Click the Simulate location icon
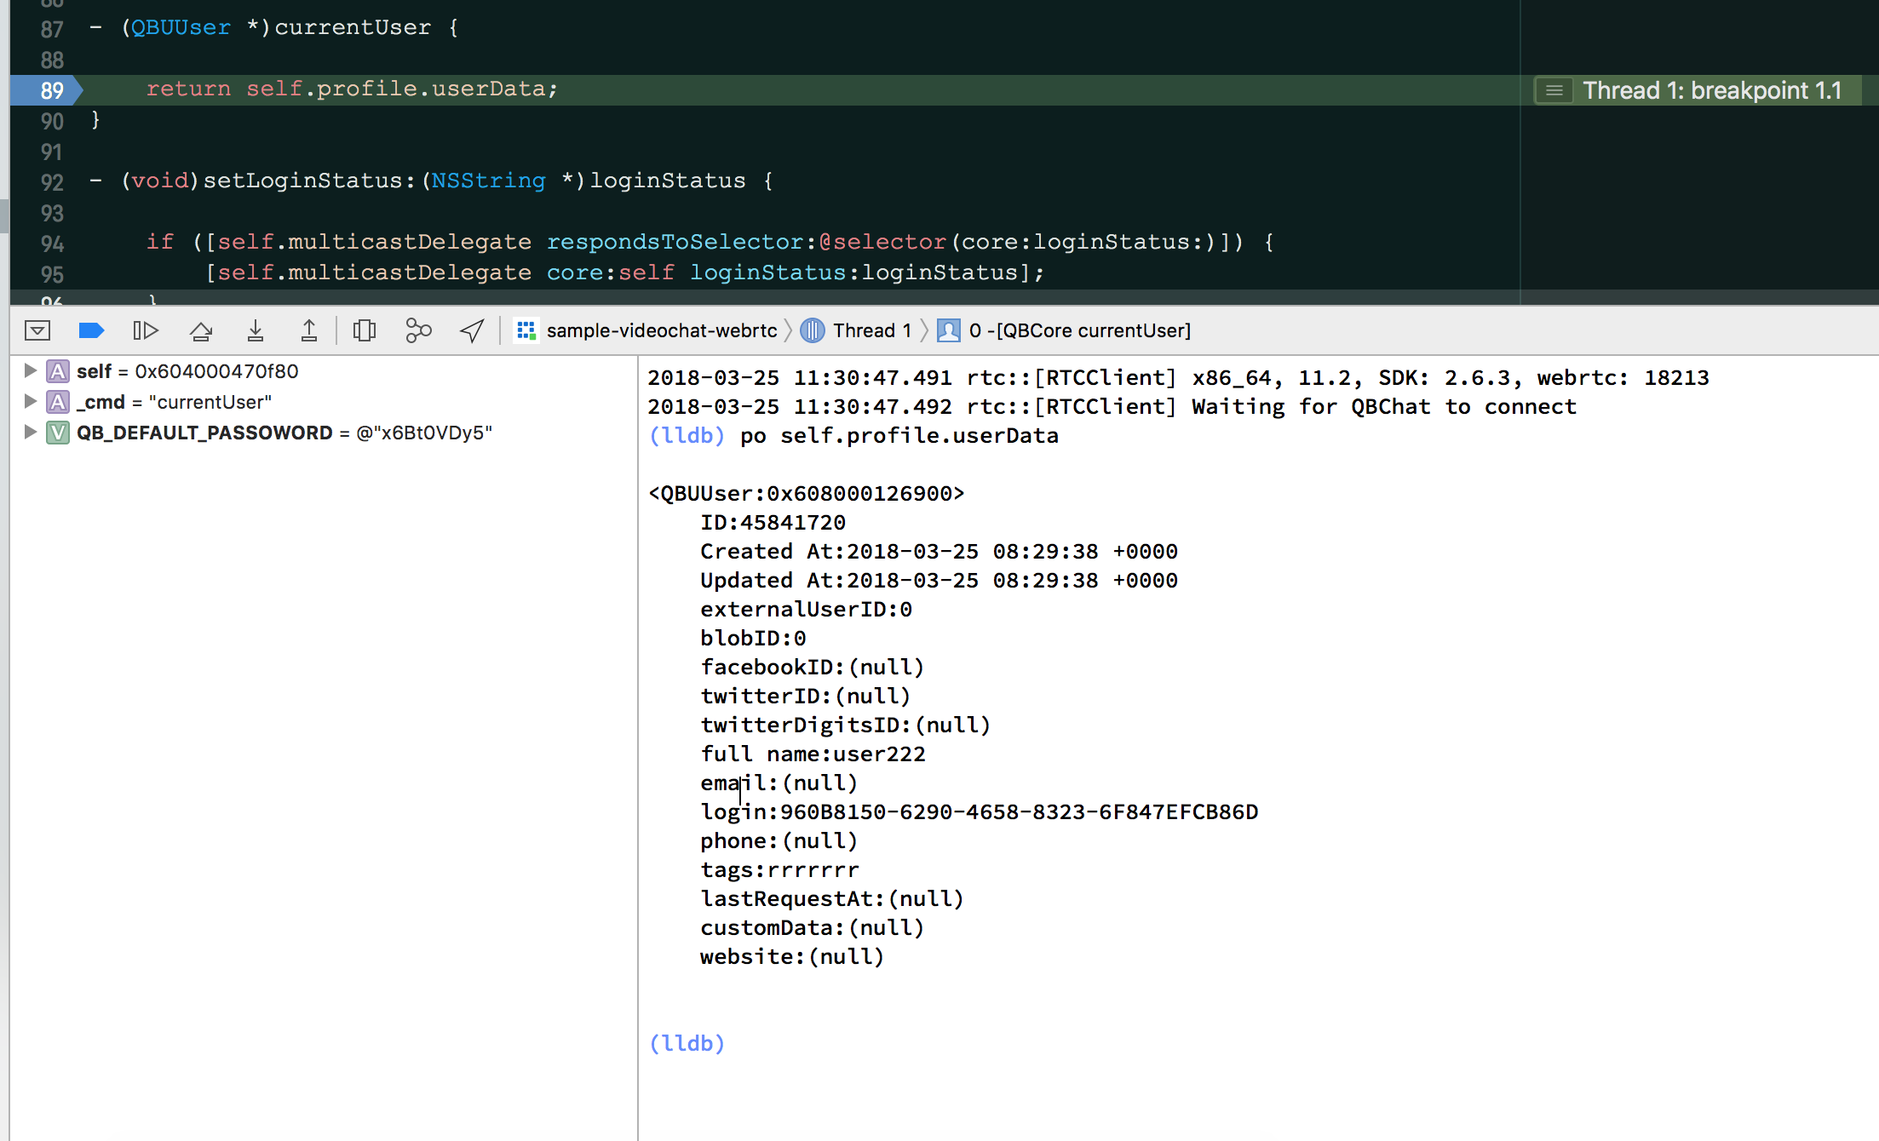This screenshot has height=1141, width=1879. click(x=472, y=330)
